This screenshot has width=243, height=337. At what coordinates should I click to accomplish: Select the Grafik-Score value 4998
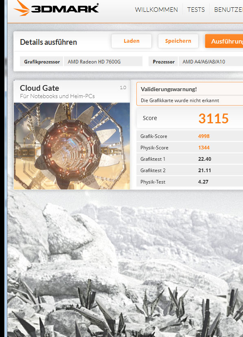point(204,136)
